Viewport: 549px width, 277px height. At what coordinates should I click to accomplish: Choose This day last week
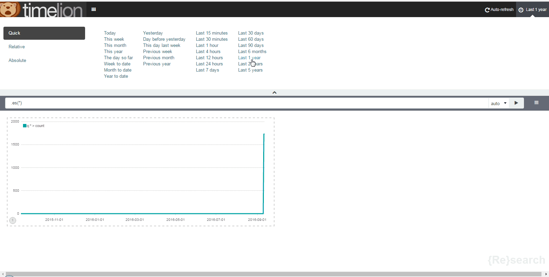162,46
